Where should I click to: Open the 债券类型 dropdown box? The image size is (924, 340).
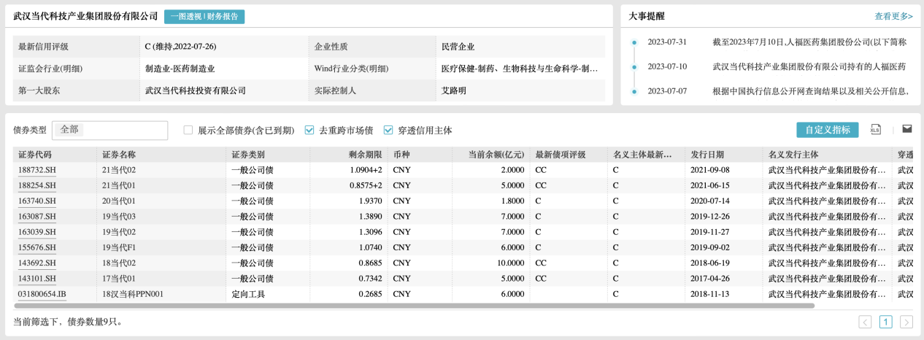point(109,130)
